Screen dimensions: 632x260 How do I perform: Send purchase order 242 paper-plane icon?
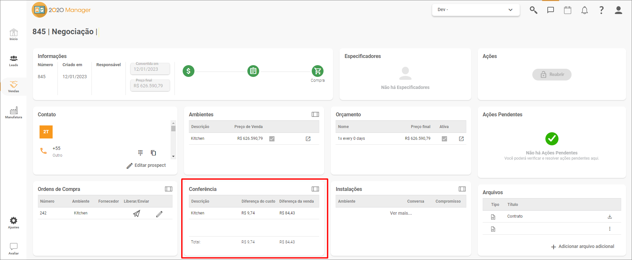coord(137,214)
